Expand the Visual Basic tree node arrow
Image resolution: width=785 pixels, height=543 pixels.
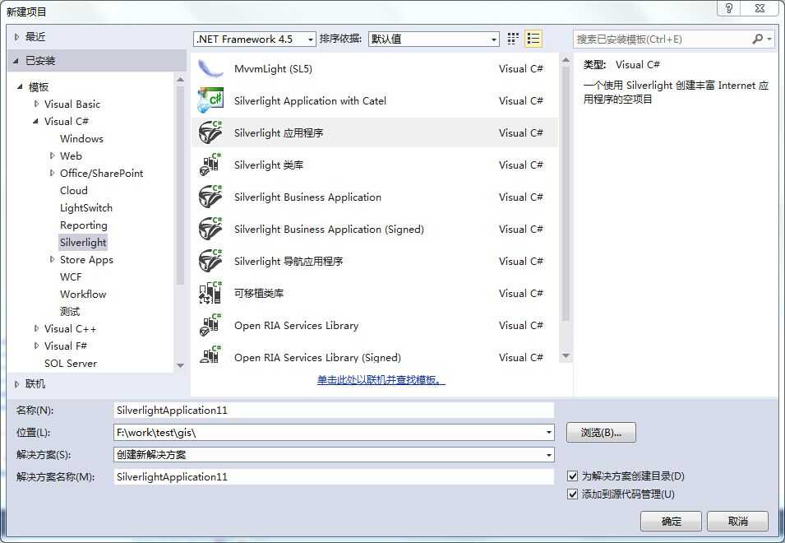tap(36, 104)
